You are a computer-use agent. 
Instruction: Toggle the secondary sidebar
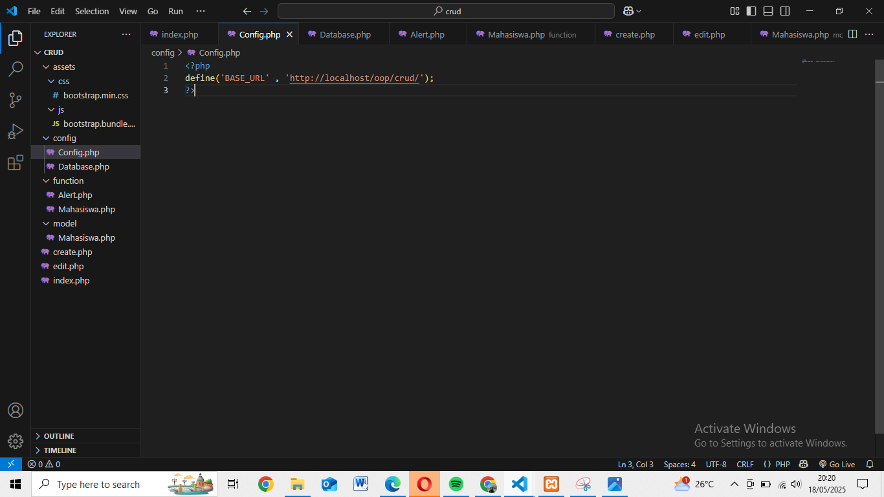pos(784,11)
